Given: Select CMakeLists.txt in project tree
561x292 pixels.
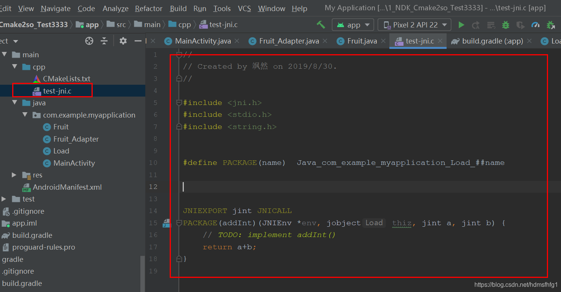Looking at the screenshot, I should pyautogui.click(x=61, y=79).
